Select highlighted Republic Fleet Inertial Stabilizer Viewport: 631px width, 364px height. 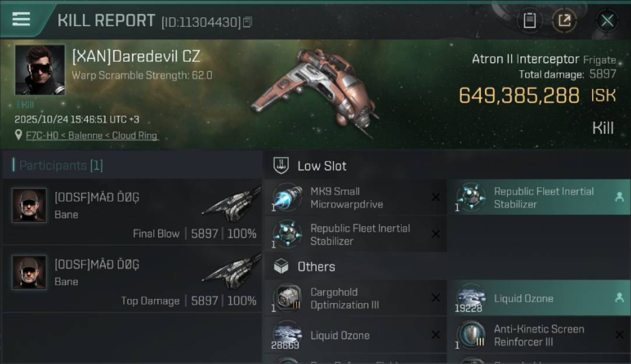tap(538, 198)
